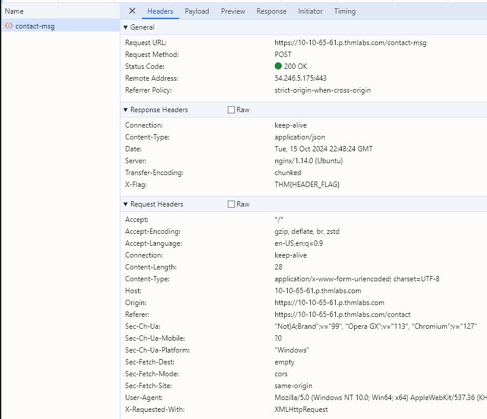Switch to the Payload tab
Viewport: 487px width, 419px height.
196,11
